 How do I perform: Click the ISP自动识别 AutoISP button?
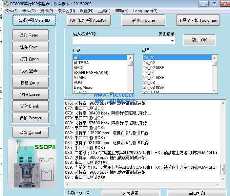click(89, 20)
